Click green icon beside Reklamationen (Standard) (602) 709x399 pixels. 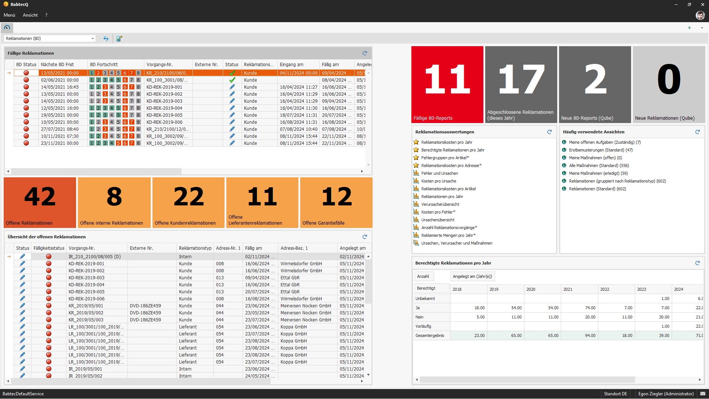click(564, 189)
